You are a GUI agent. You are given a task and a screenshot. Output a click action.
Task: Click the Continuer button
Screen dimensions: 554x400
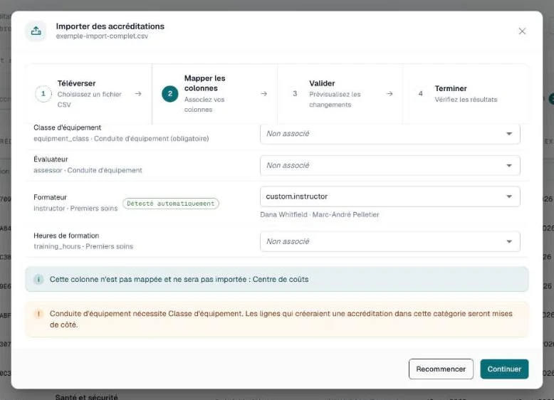coord(504,369)
